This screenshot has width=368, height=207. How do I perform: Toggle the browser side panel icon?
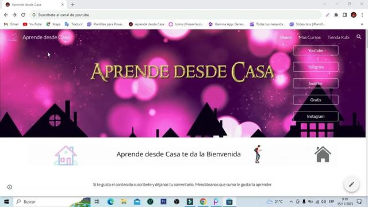[x=344, y=15]
